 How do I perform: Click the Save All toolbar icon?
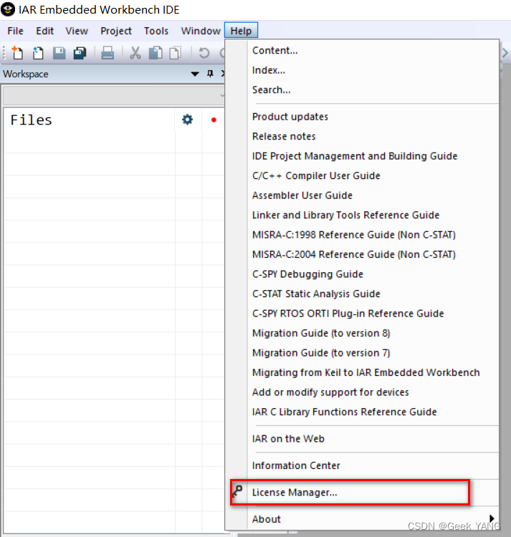click(80, 53)
